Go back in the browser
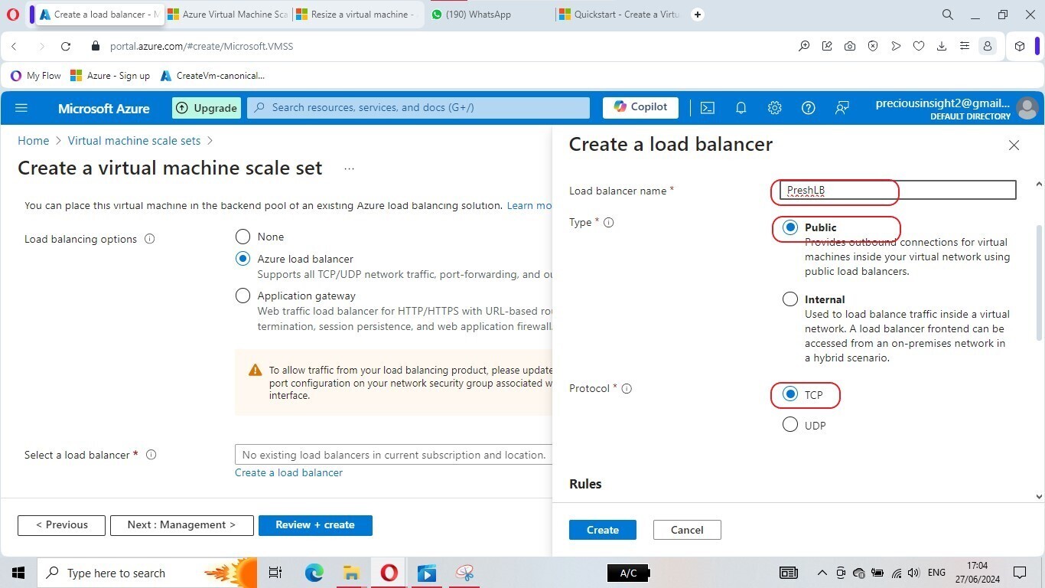1045x588 pixels. click(14, 46)
